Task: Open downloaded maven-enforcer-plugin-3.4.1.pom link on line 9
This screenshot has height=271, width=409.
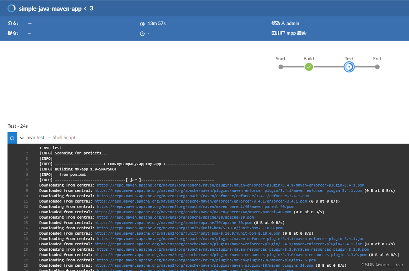Action: click(x=228, y=190)
